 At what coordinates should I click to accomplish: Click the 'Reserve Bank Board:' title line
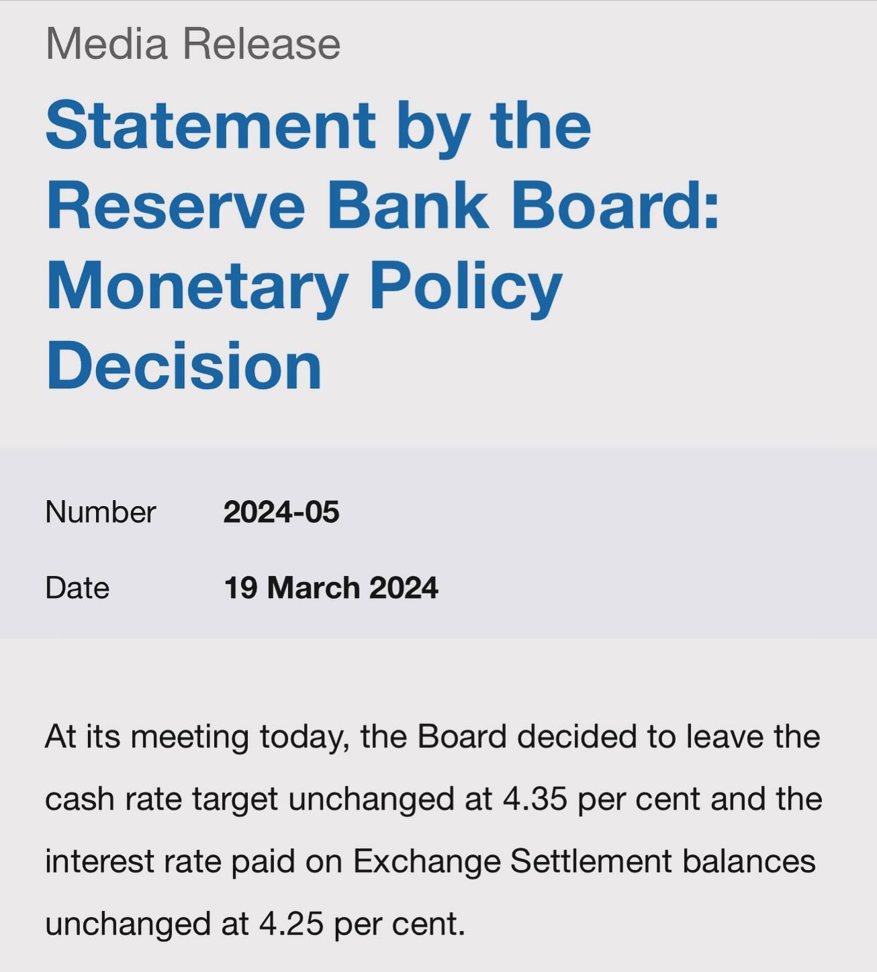click(383, 205)
